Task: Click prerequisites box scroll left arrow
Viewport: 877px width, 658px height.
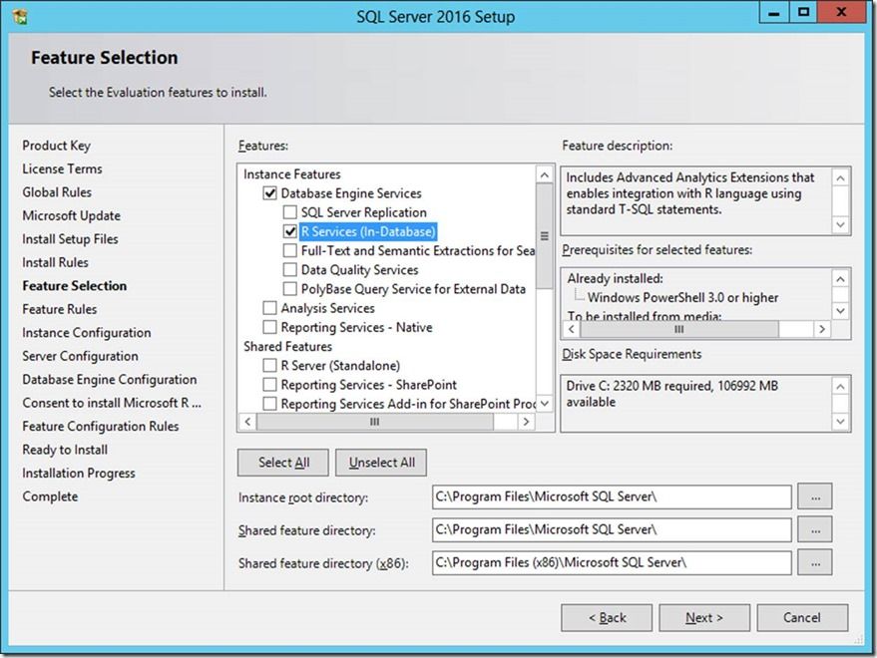Action: (571, 329)
